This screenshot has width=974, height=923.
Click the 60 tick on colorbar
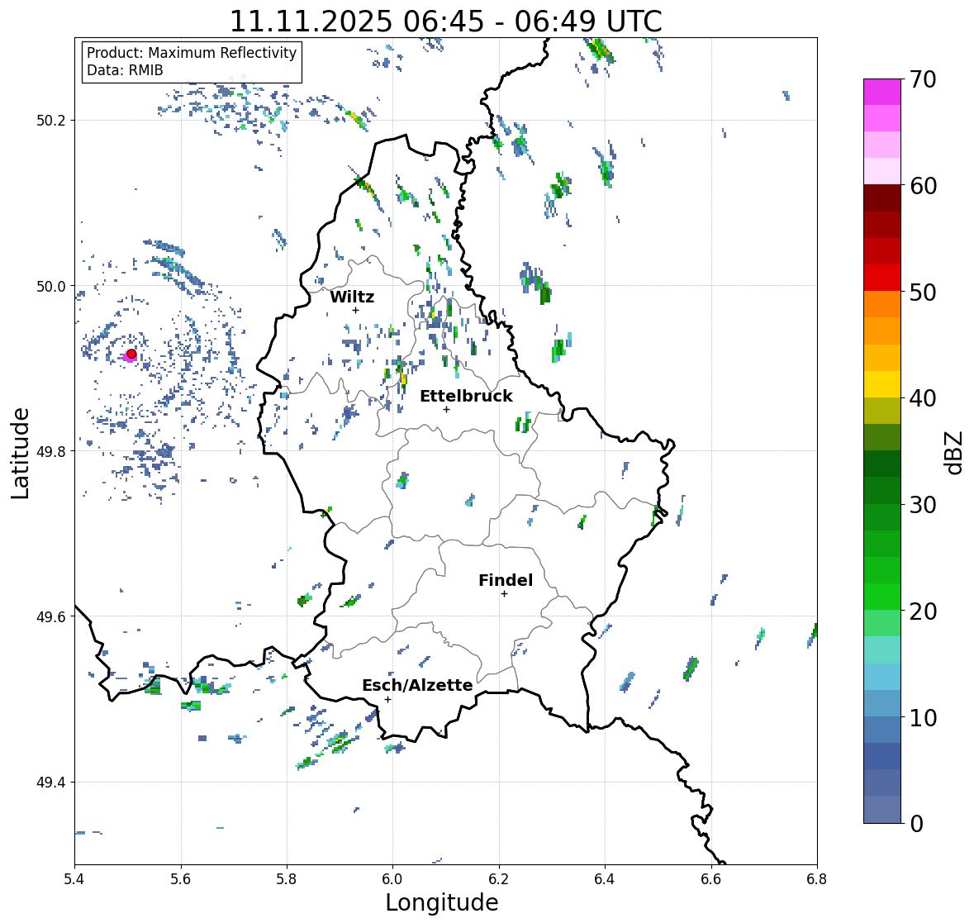pos(923,186)
